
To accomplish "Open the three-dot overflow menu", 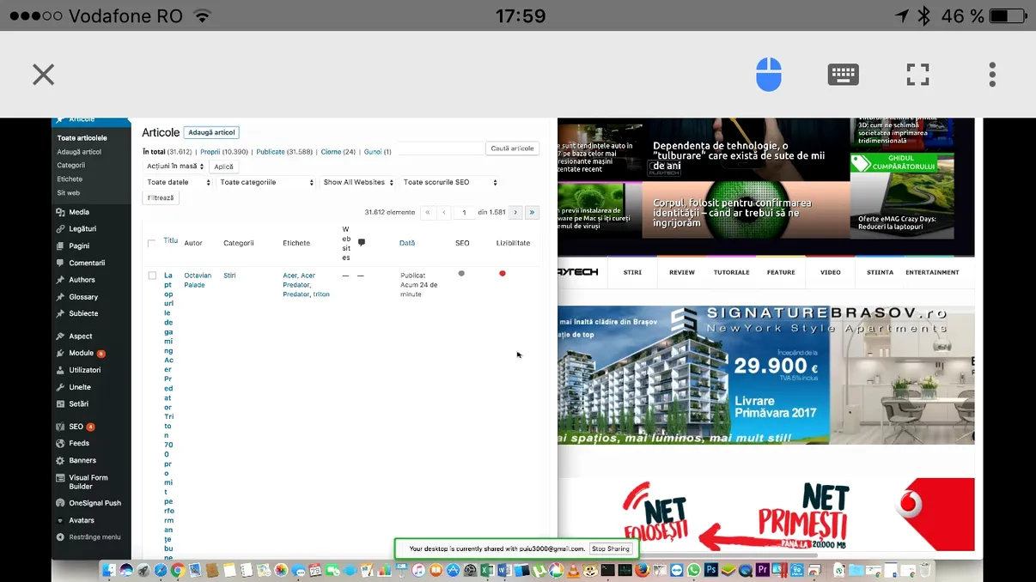I will coord(992,75).
